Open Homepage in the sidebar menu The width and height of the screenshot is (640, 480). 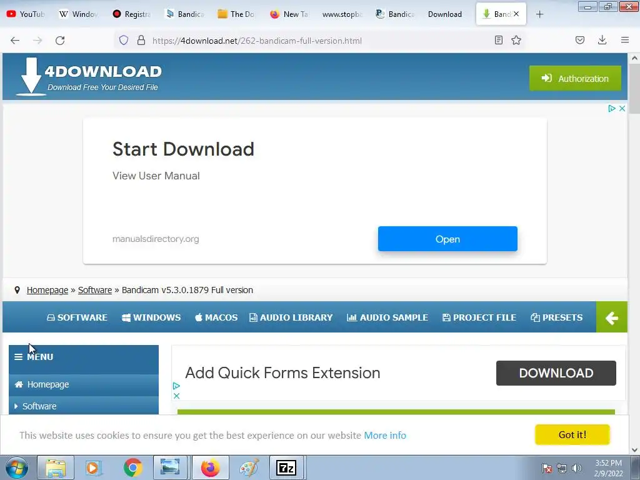[x=84, y=384]
